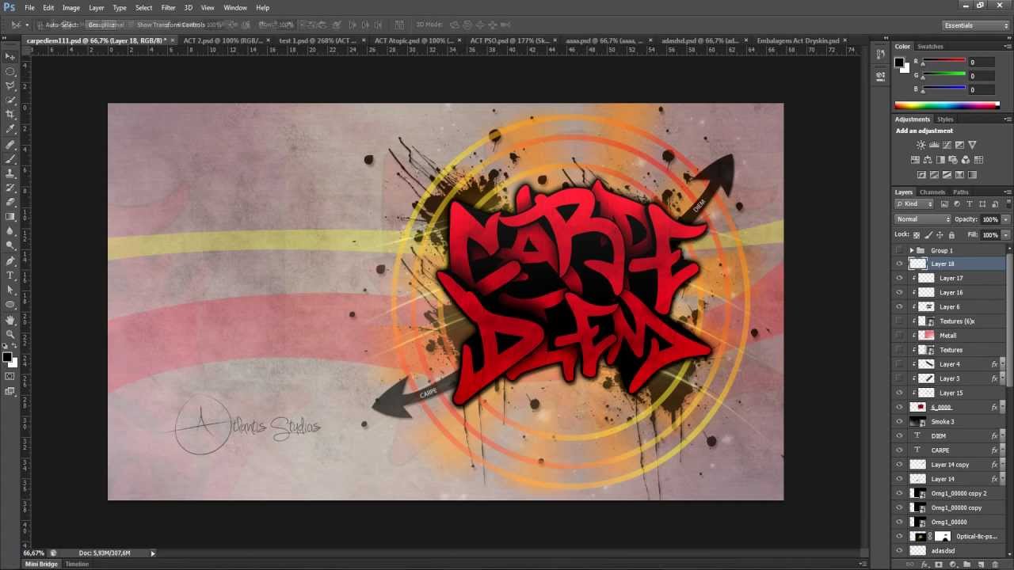The height and width of the screenshot is (570, 1014).
Task: Open the layer filter Kind dropdown
Action: [916, 204]
